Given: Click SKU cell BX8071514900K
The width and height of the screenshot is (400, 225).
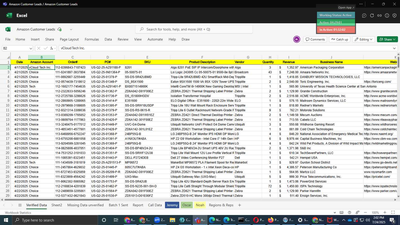Looking at the screenshot, I should point(147,86).
